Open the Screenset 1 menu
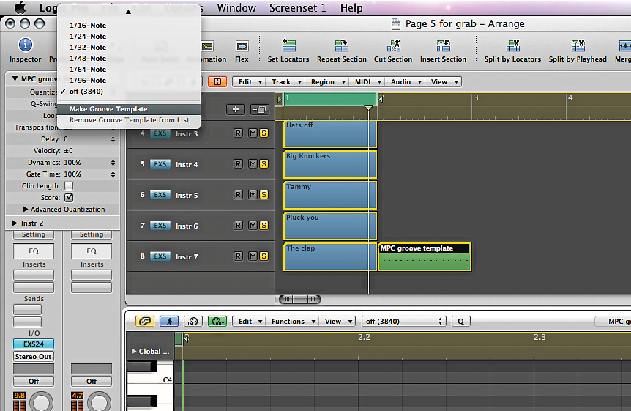631x411 pixels. (297, 7)
